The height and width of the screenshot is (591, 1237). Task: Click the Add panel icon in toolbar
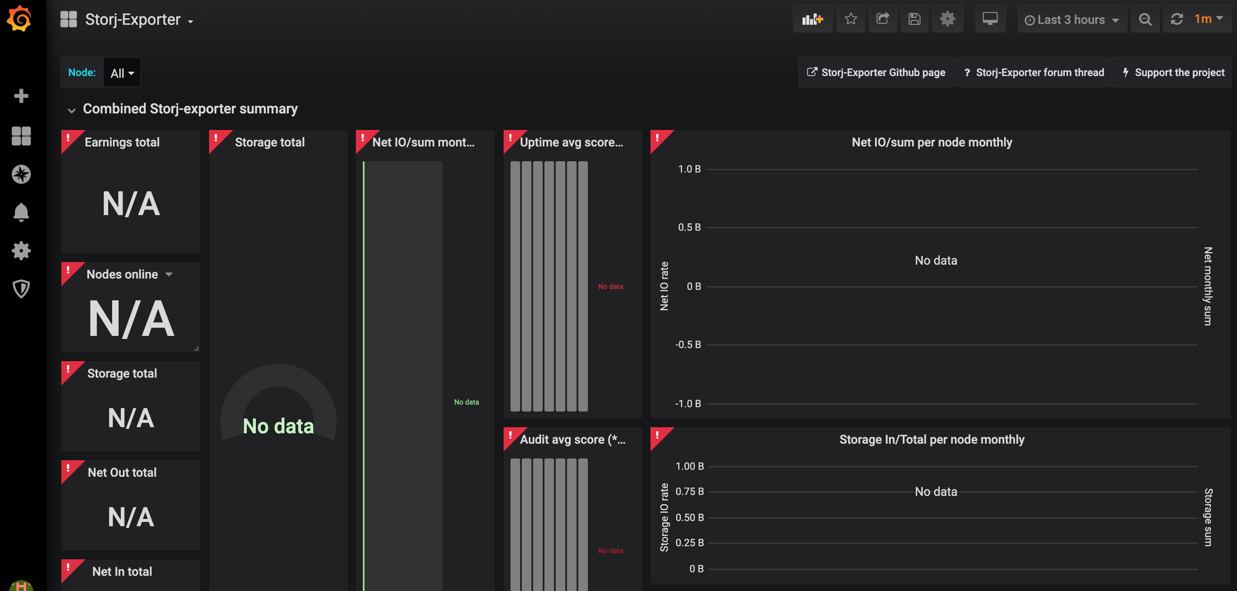tap(813, 19)
